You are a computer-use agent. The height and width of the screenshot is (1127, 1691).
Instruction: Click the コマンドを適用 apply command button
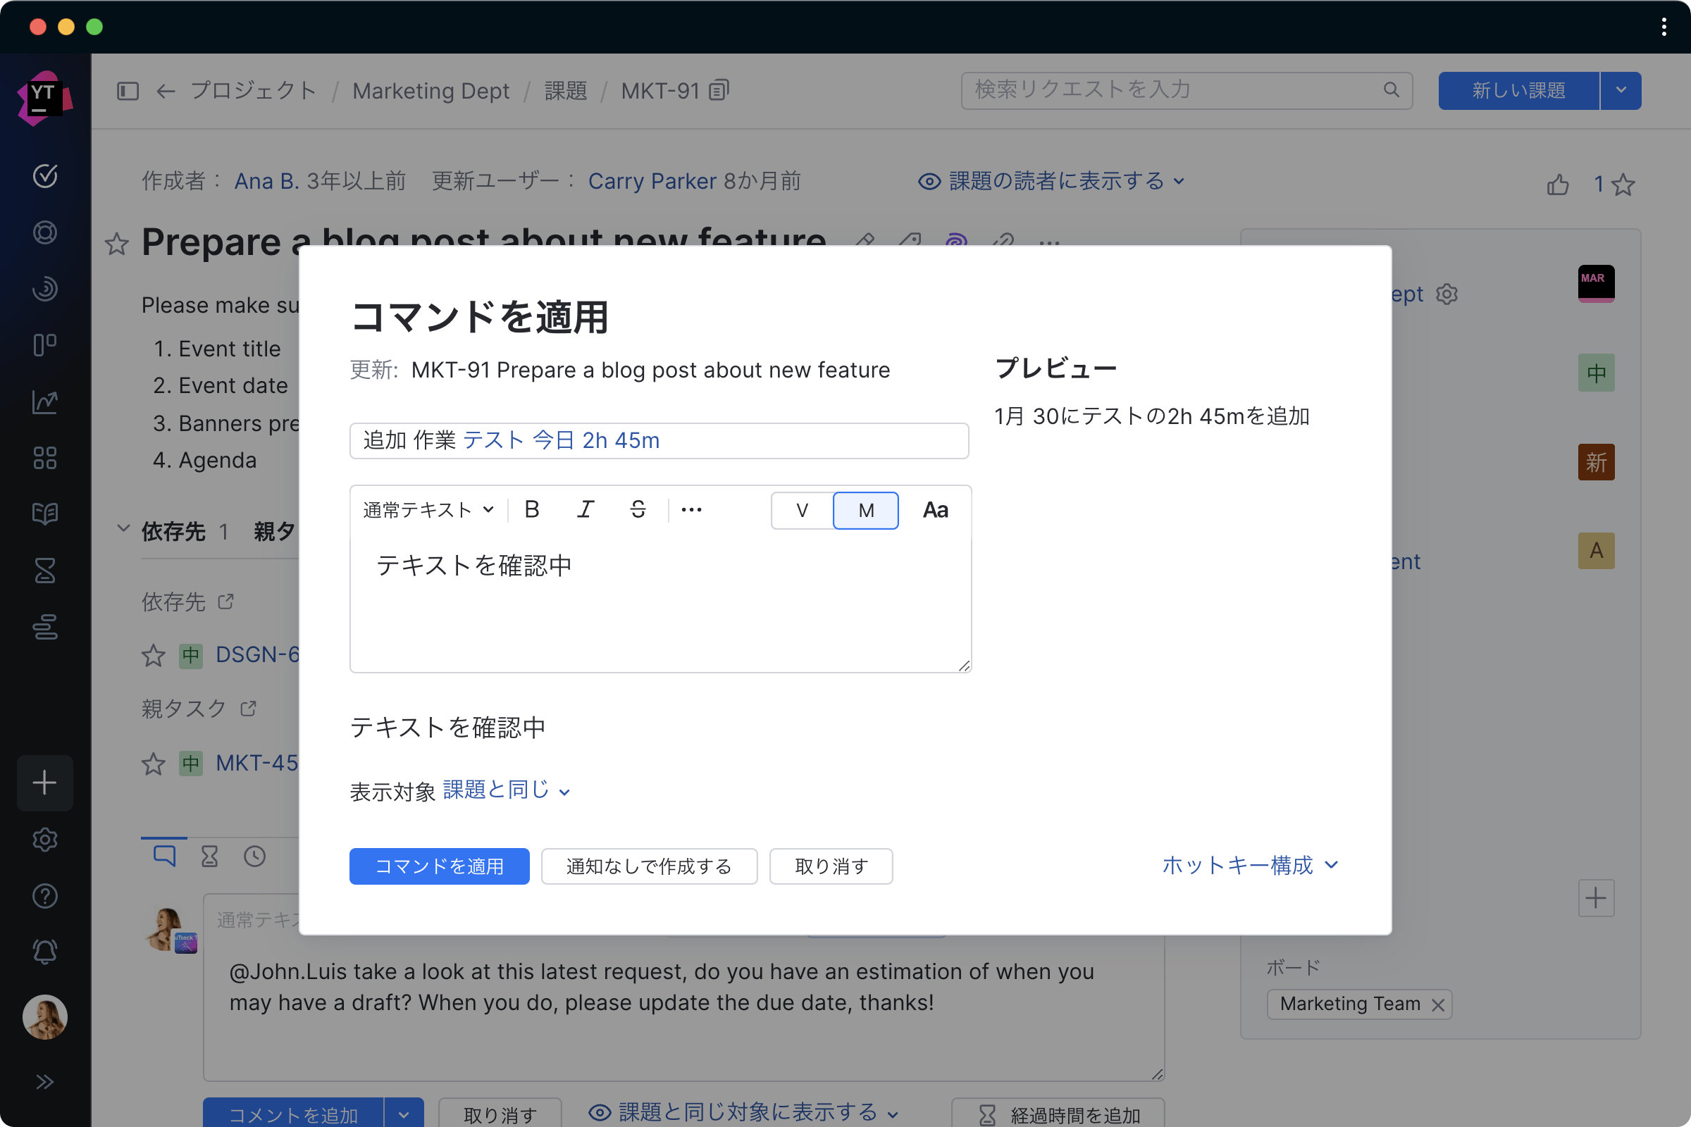point(438,866)
